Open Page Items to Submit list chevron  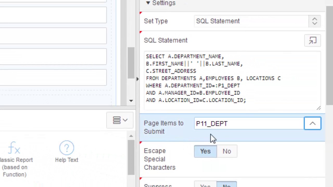[312, 124]
